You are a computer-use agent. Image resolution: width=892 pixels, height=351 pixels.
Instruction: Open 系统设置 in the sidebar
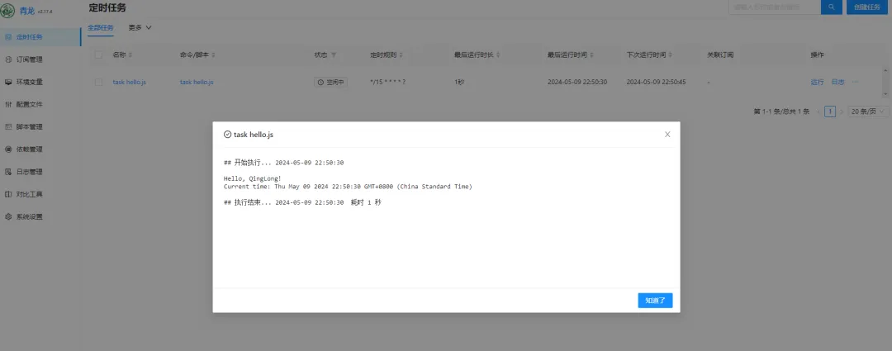(29, 217)
